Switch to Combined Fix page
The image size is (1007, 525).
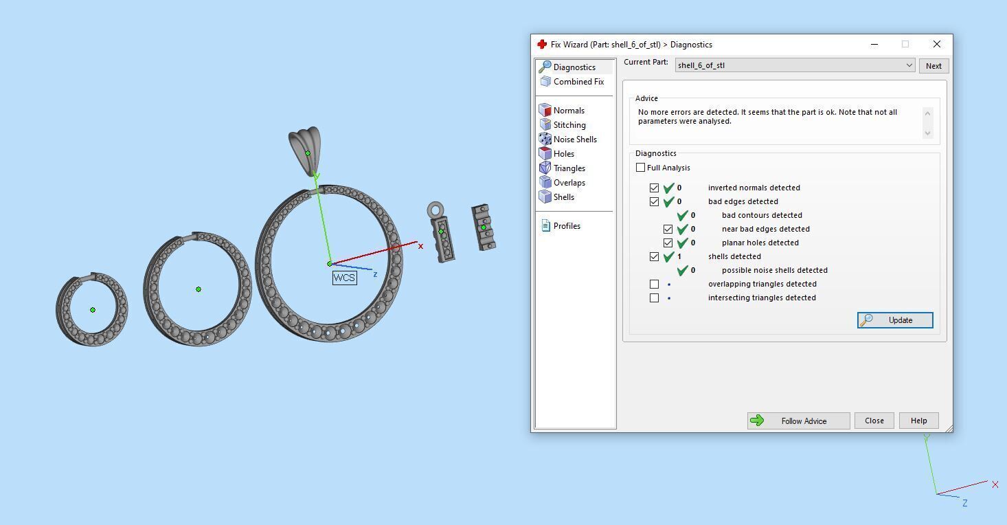578,82
